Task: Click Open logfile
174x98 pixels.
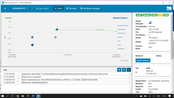Action: [x=42, y=8]
